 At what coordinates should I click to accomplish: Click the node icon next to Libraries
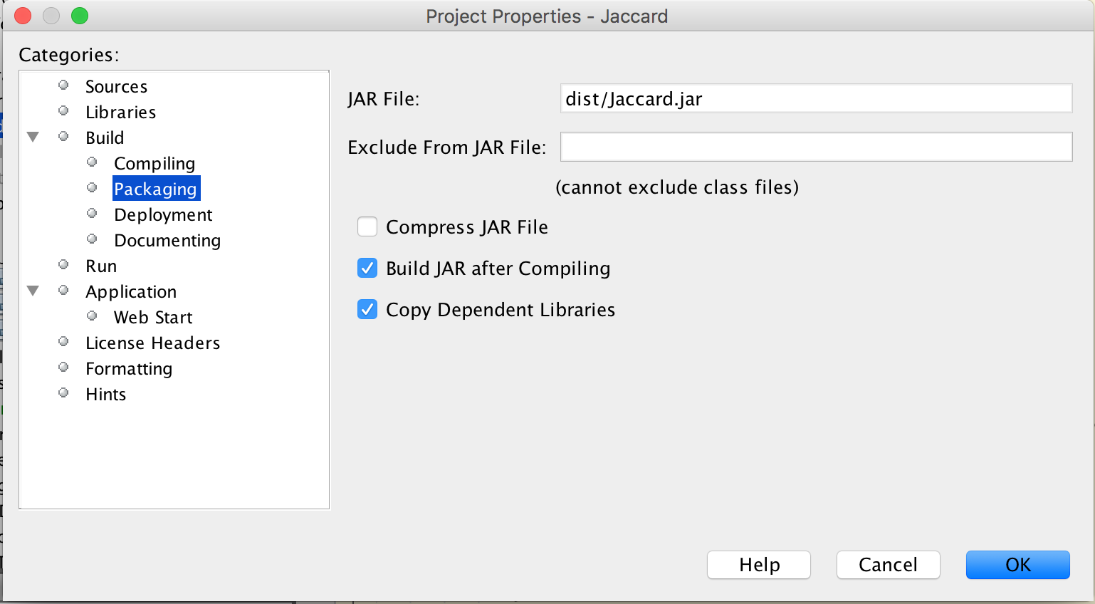(x=63, y=110)
